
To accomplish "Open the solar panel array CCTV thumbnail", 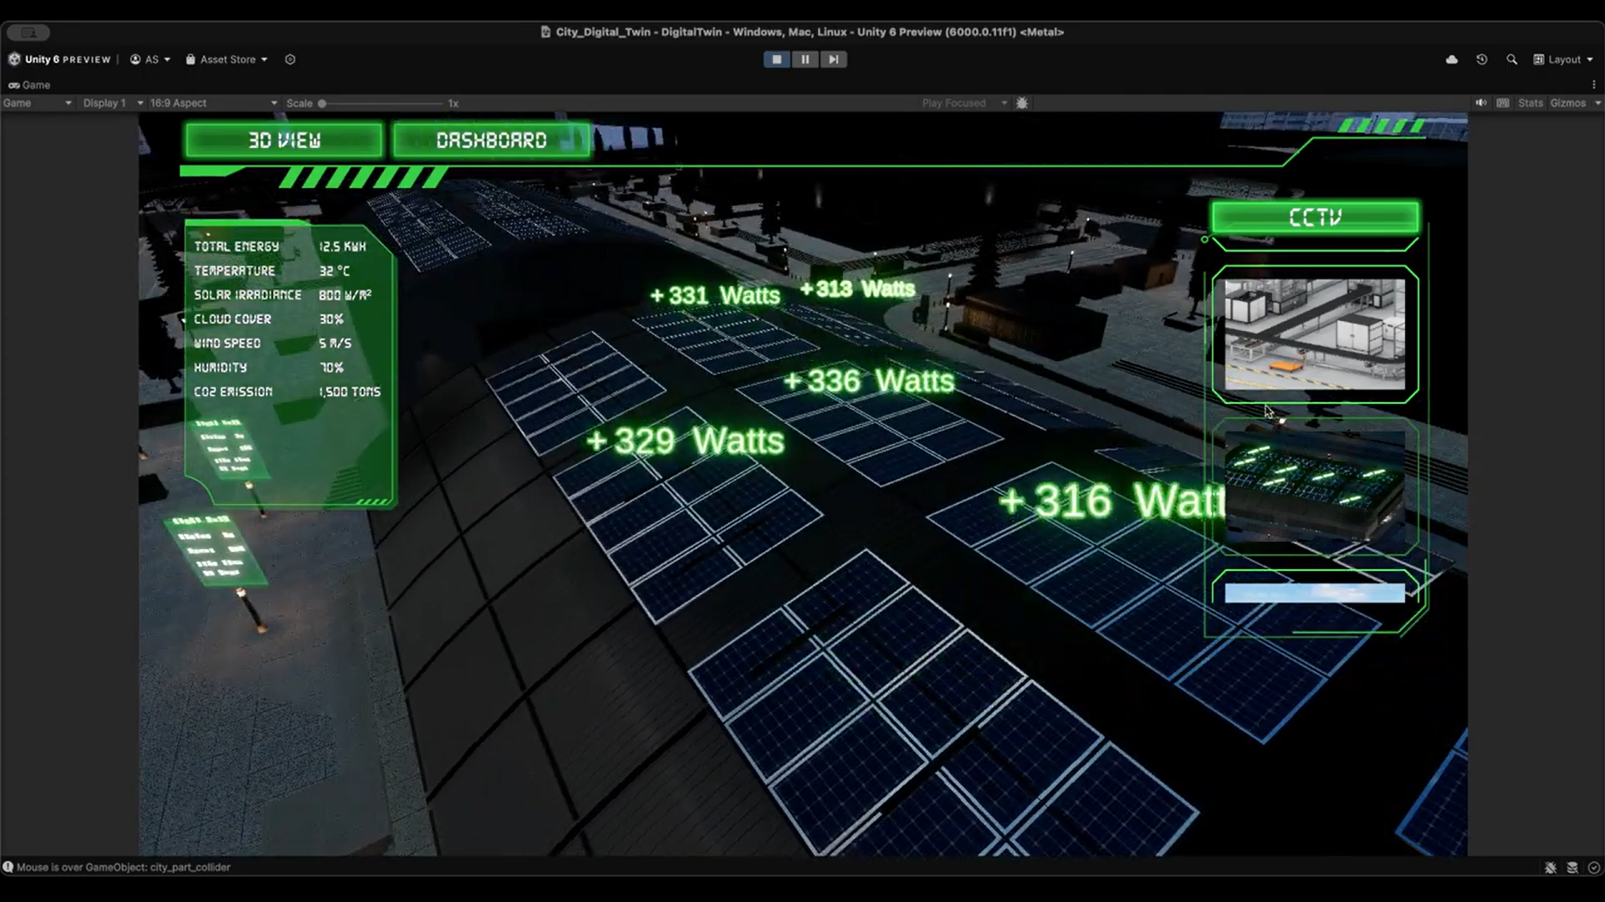I will pyautogui.click(x=1315, y=487).
